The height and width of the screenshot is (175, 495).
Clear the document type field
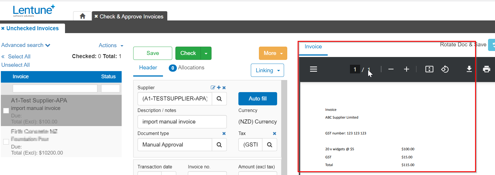(x=224, y=134)
